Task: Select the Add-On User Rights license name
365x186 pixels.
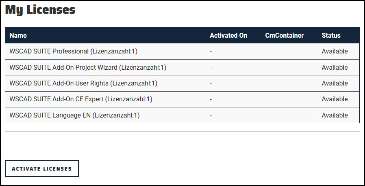Action: (83, 83)
